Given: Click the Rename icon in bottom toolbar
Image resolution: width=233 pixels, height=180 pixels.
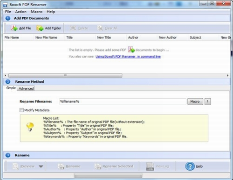Looking at the screenshot, I should pos(61,166).
